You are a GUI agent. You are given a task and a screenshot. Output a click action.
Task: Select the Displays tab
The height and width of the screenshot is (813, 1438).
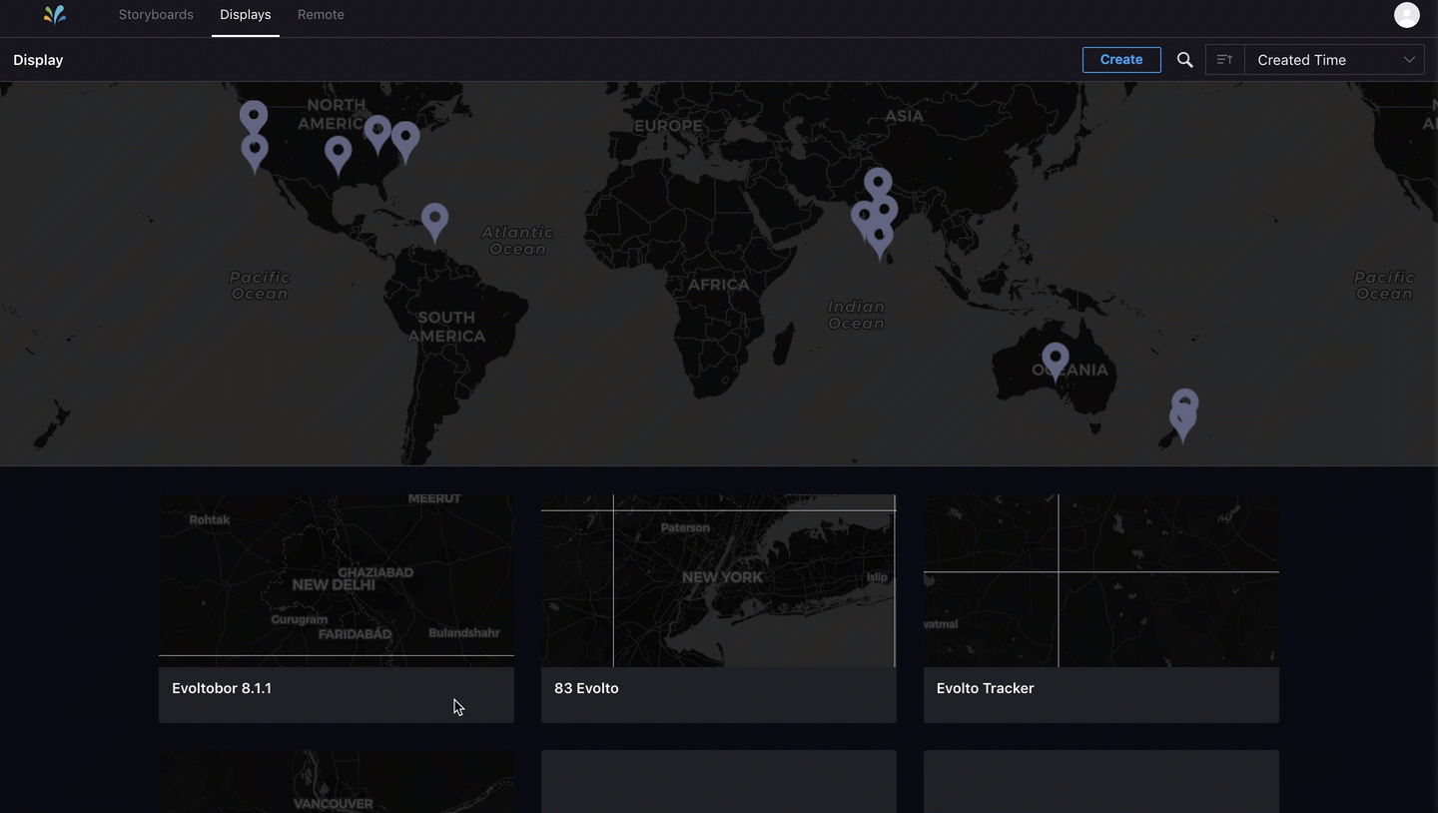point(245,15)
